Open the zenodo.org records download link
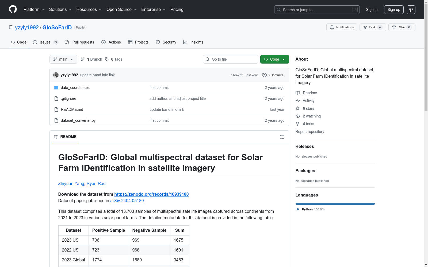 [151, 194]
